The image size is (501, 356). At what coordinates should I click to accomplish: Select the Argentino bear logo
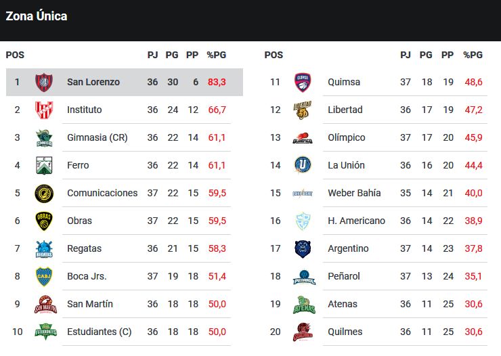coord(303,248)
